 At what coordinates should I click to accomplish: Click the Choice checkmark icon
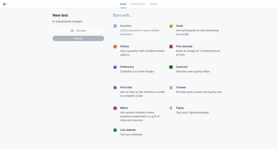tap(115, 46)
